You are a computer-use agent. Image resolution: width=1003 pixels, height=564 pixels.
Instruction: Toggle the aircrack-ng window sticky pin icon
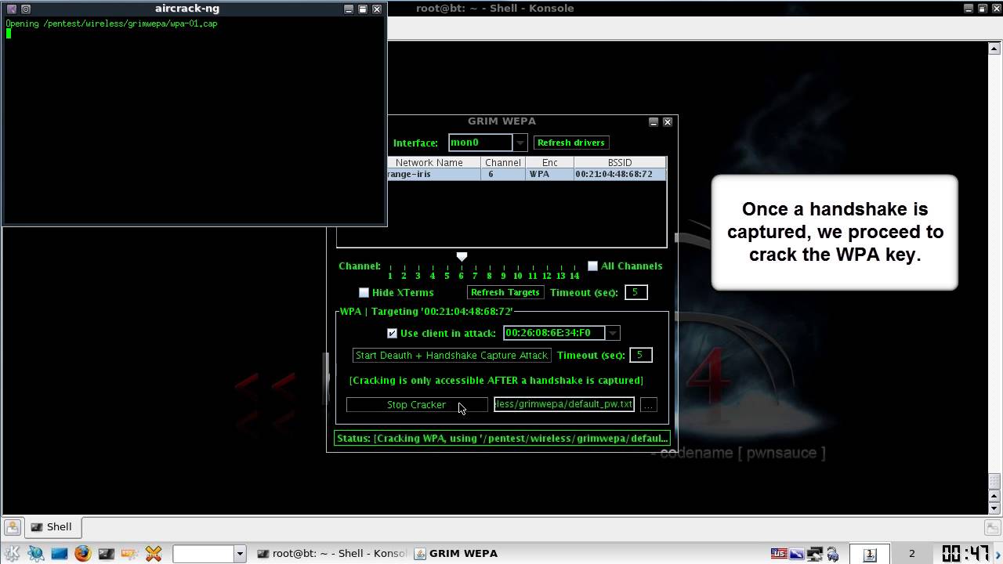(x=25, y=9)
